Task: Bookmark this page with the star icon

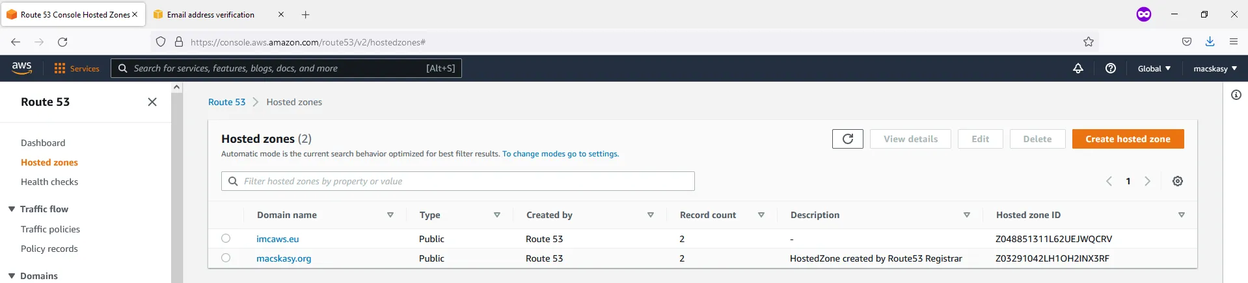Action: (x=1089, y=42)
